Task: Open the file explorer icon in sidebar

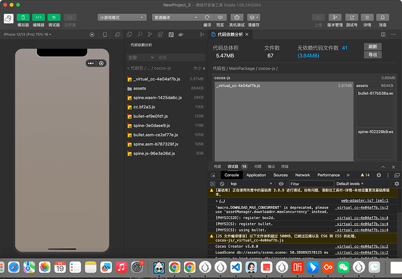Action: coord(129,34)
